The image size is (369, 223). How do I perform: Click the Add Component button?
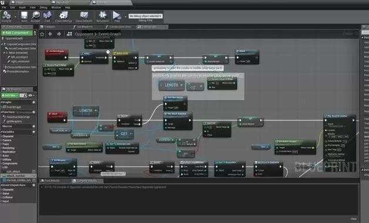coord(16,33)
